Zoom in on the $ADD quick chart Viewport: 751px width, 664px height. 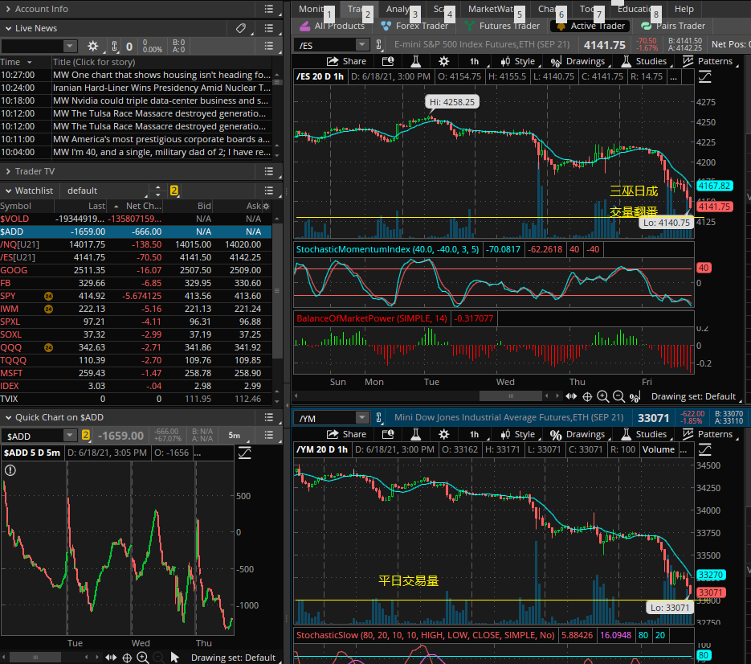point(143,658)
